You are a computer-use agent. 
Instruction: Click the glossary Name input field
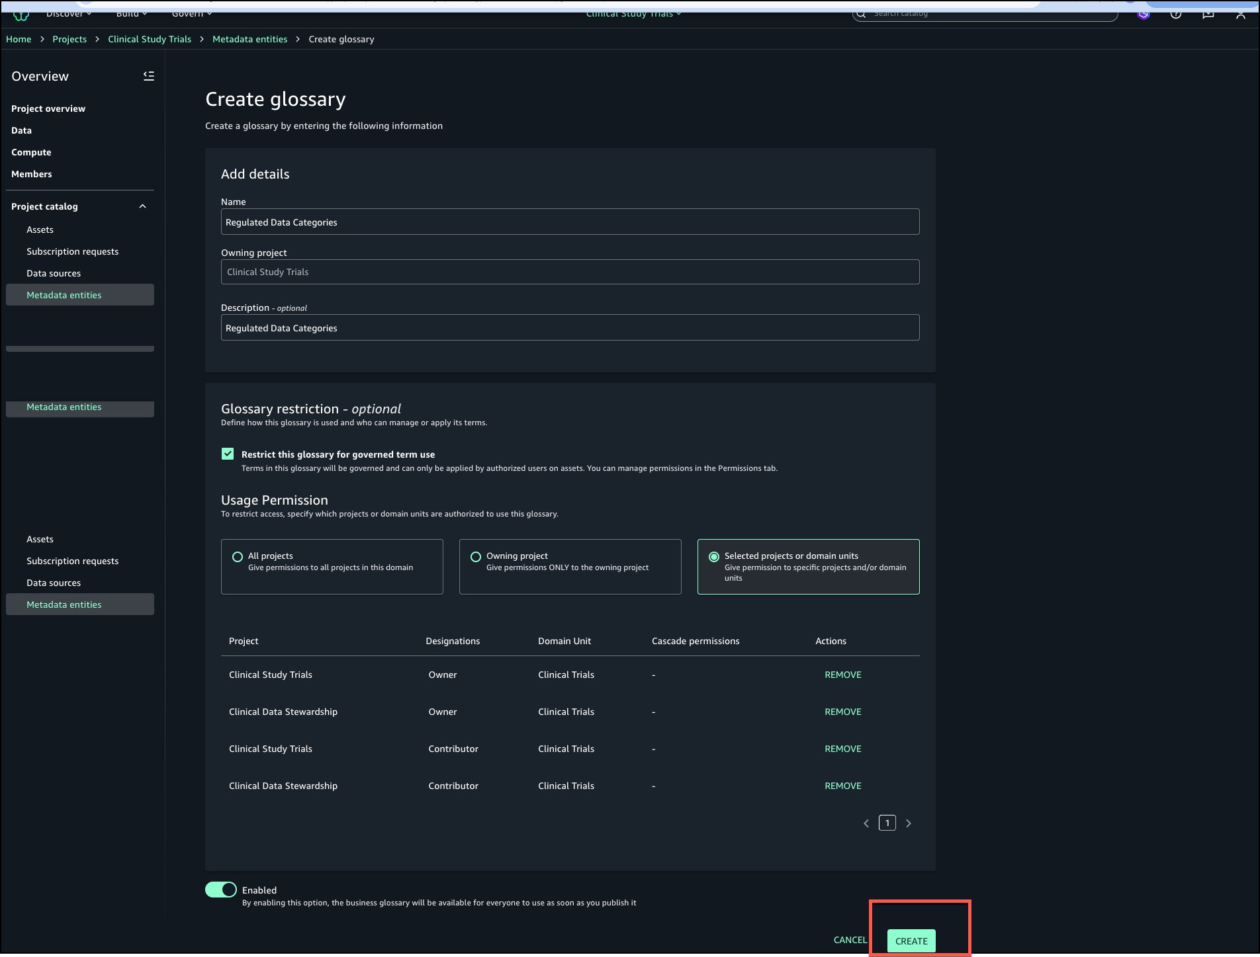pos(570,222)
